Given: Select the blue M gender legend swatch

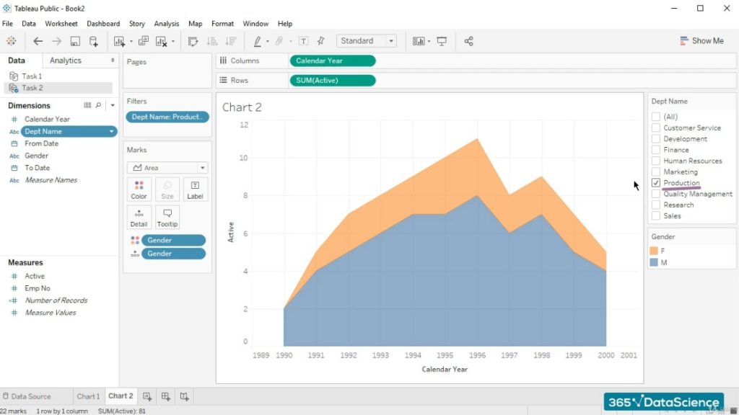Looking at the screenshot, I should click(654, 262).
